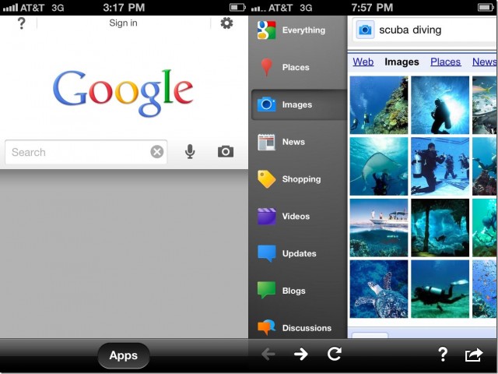Open help question mark on Google home

point(21,23)
